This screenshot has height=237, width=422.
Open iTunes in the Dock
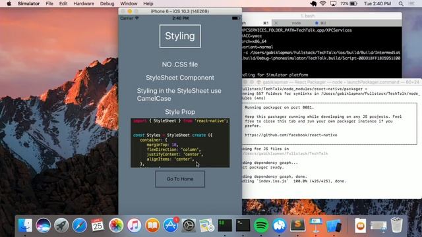click(x=134, y=225)
